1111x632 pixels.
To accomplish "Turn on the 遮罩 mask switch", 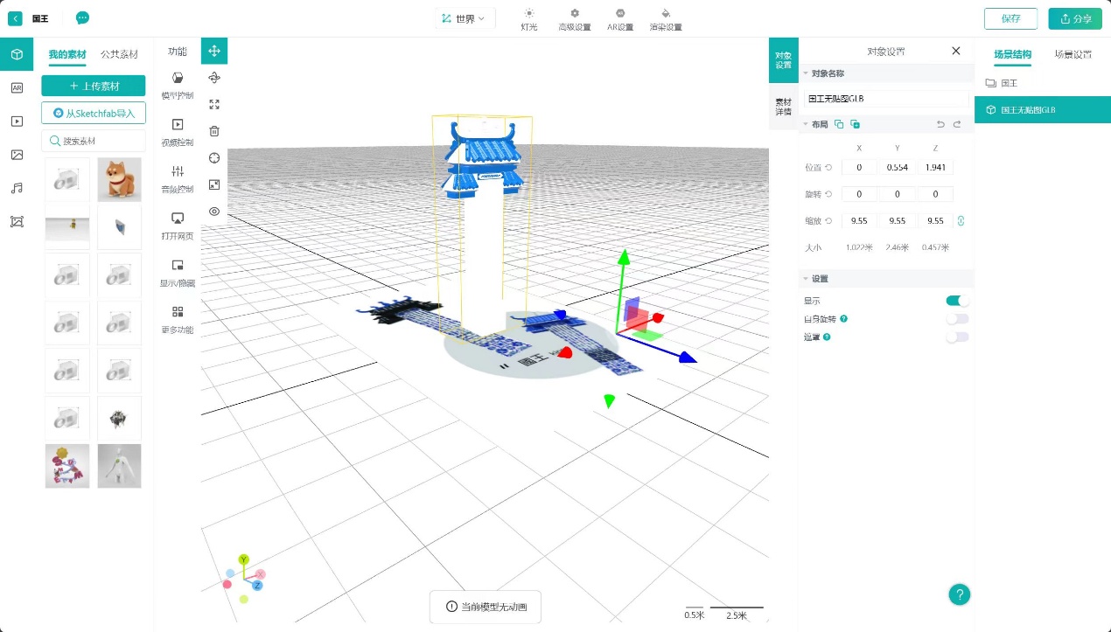I will pos(957,337).
